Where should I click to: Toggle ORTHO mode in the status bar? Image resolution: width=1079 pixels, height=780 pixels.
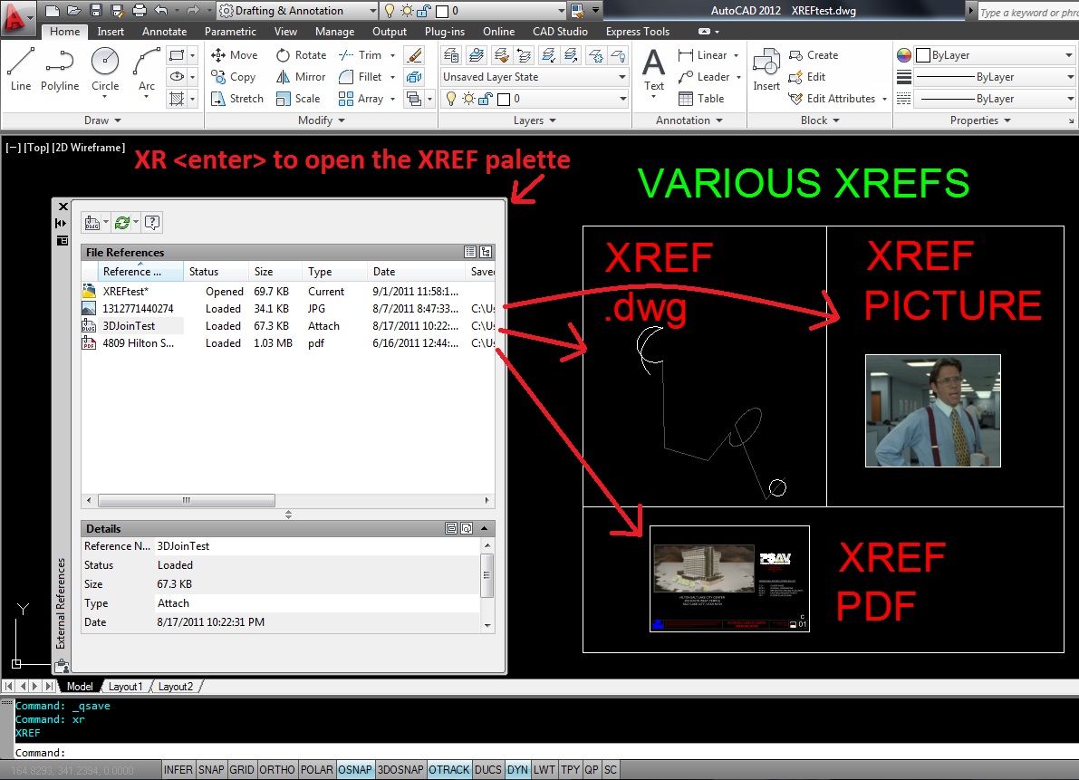(276, 769)
